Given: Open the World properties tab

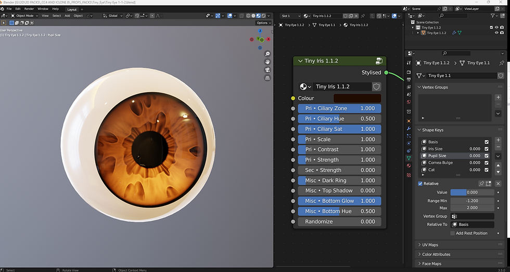Looking at the screenshot, I should point(409,102).
